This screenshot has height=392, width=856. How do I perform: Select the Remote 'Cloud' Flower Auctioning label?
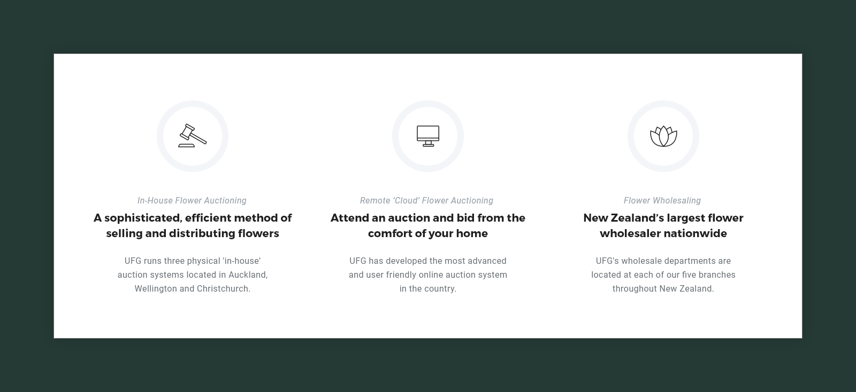(426, 201)
